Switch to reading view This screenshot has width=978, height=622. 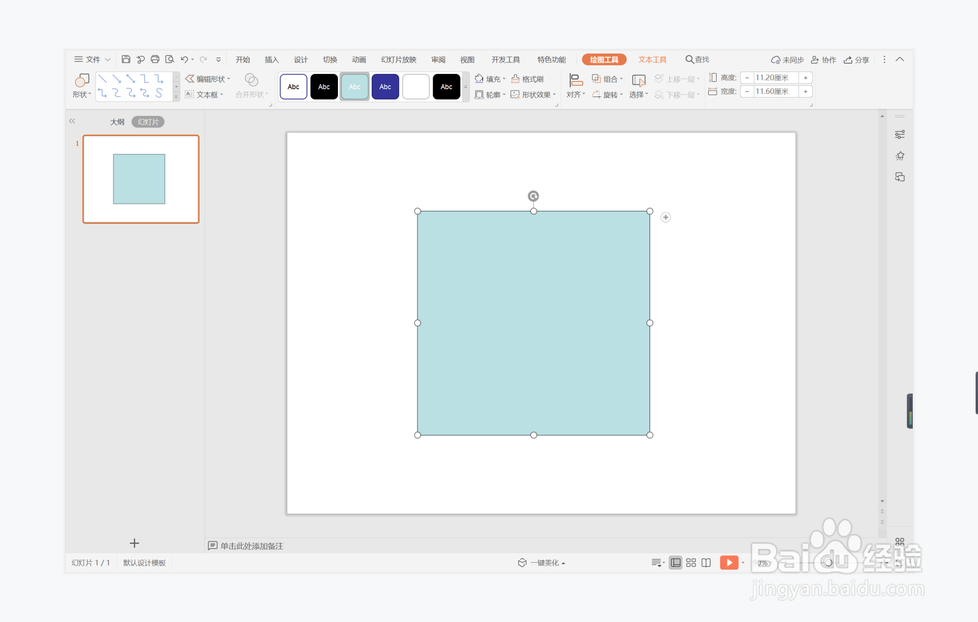pyautogui.click(x=706, y=563)
